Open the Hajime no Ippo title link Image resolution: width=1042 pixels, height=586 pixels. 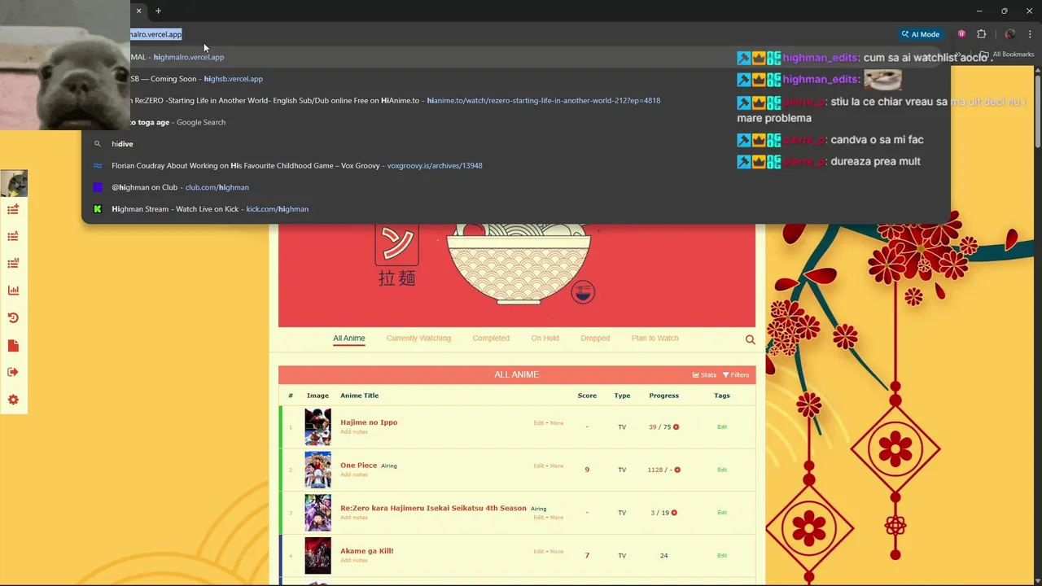click(369, 422)
